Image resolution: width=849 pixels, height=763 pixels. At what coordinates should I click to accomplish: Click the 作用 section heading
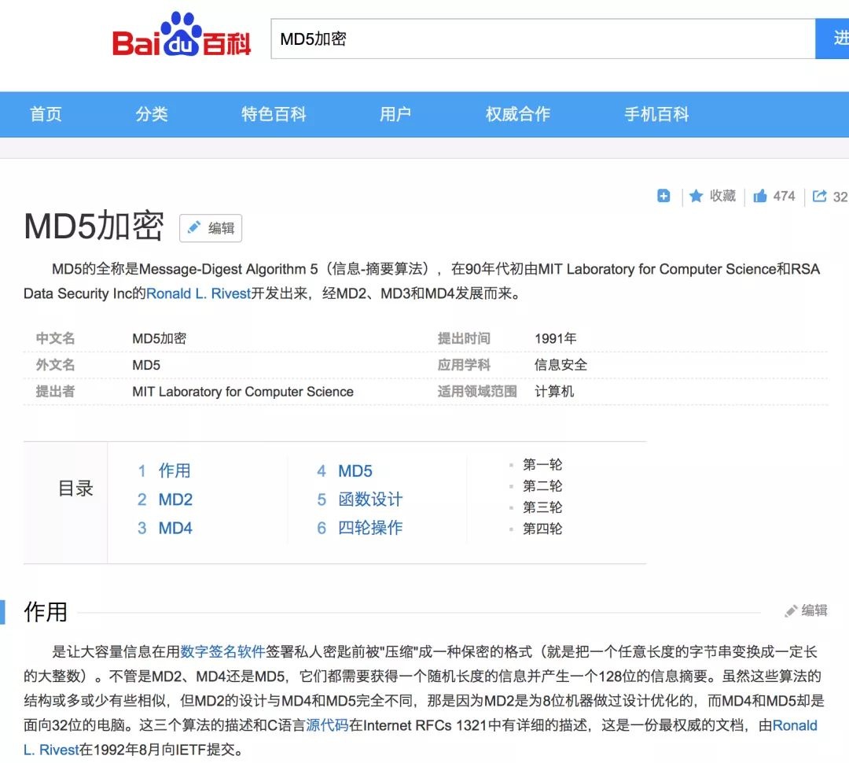pyautogui.click(x=46, y=612)
